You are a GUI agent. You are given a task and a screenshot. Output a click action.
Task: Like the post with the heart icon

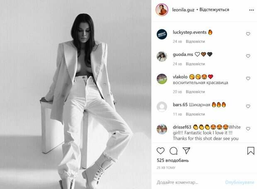click(160, 151)
